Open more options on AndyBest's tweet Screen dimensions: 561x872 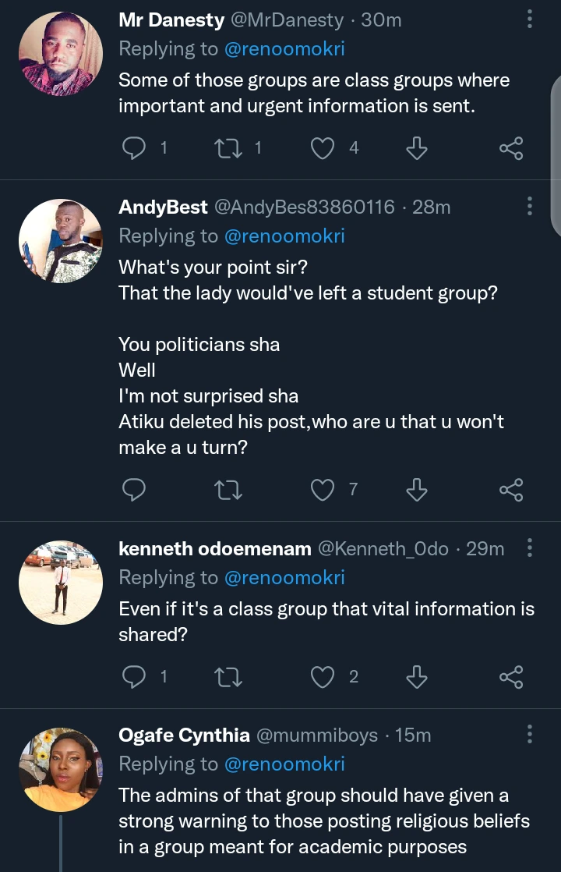530,206
